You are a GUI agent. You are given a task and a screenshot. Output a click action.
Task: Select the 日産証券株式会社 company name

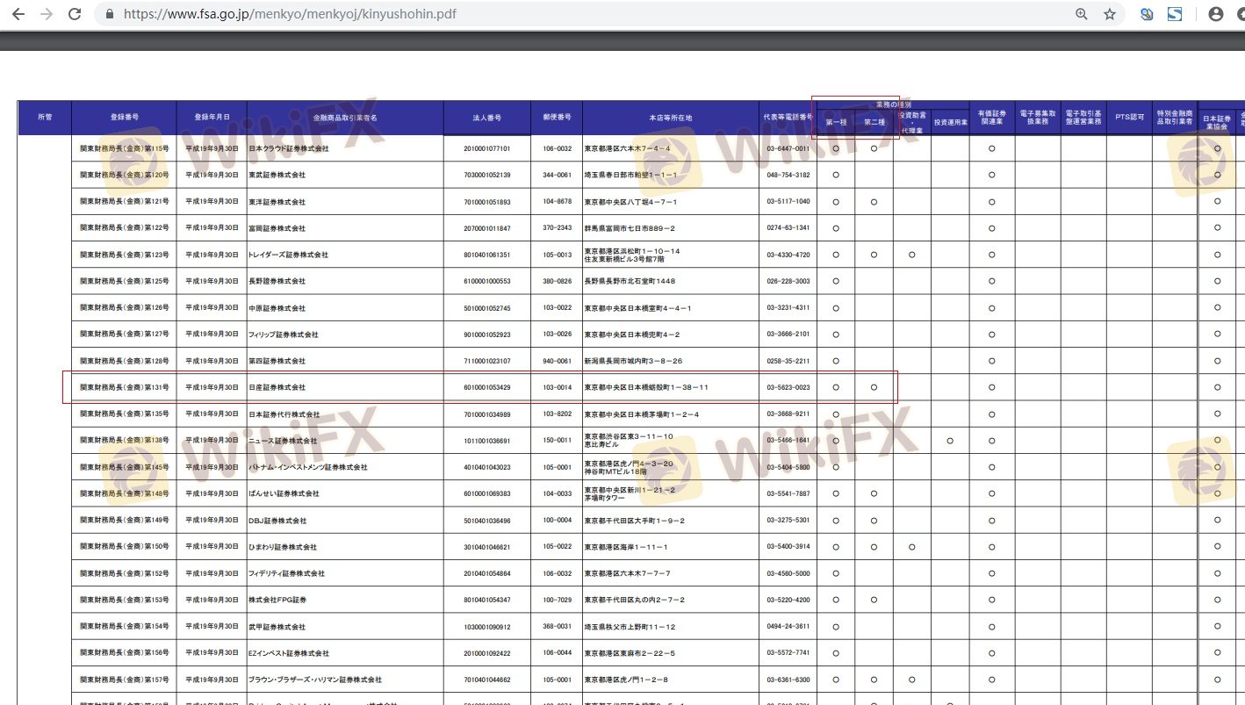(277, 387)
